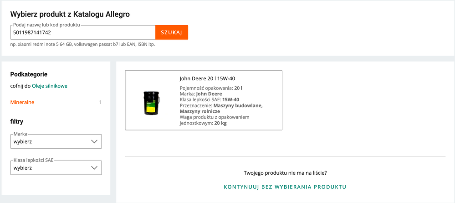
Task: Select the Mineralne subcategory
Action: click(22, 102)
